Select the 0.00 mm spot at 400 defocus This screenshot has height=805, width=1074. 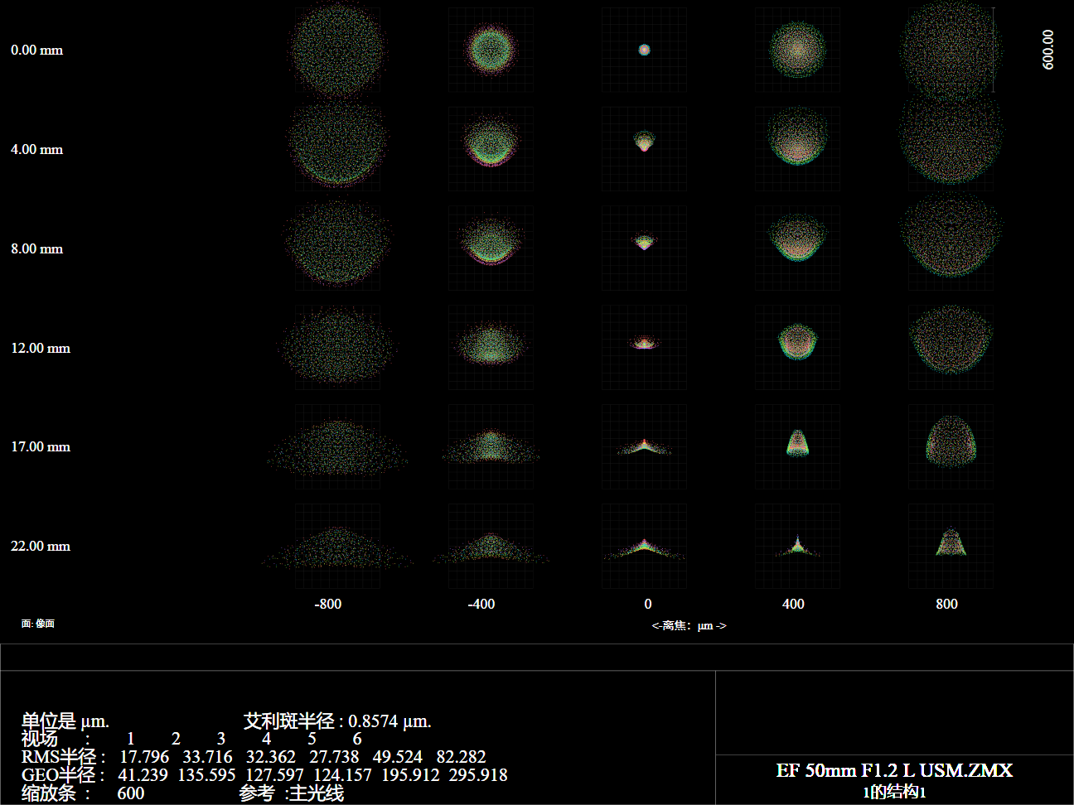pyautogui.click(x=797, y=50)
